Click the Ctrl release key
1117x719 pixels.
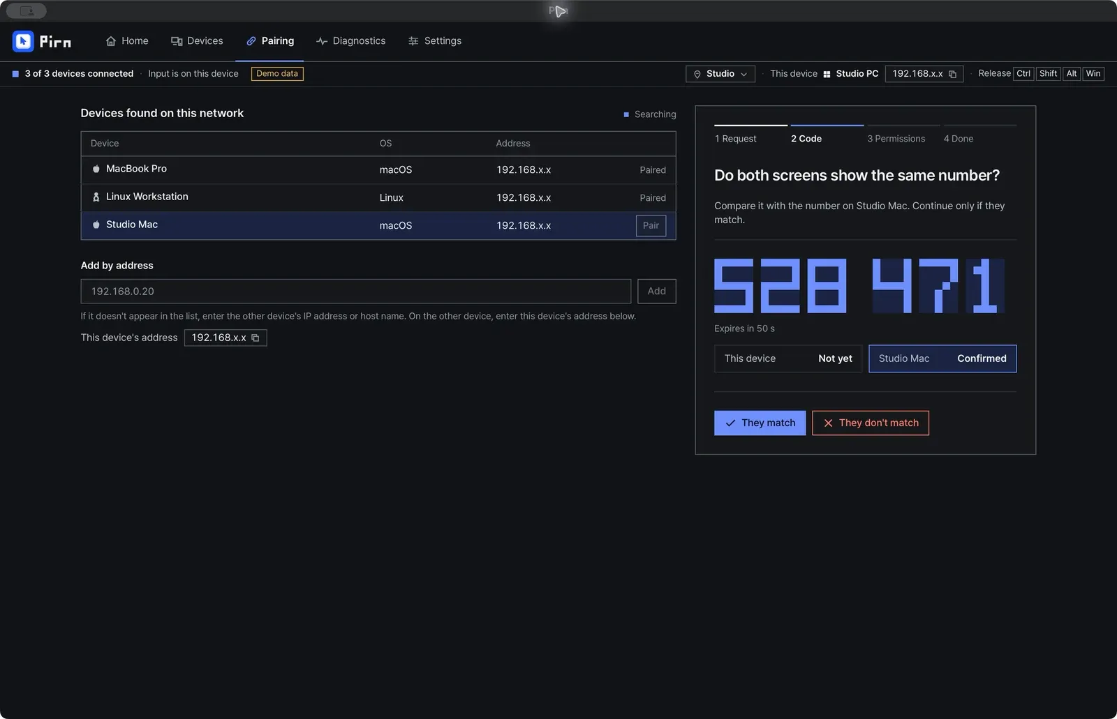(x=1023, y=74)
